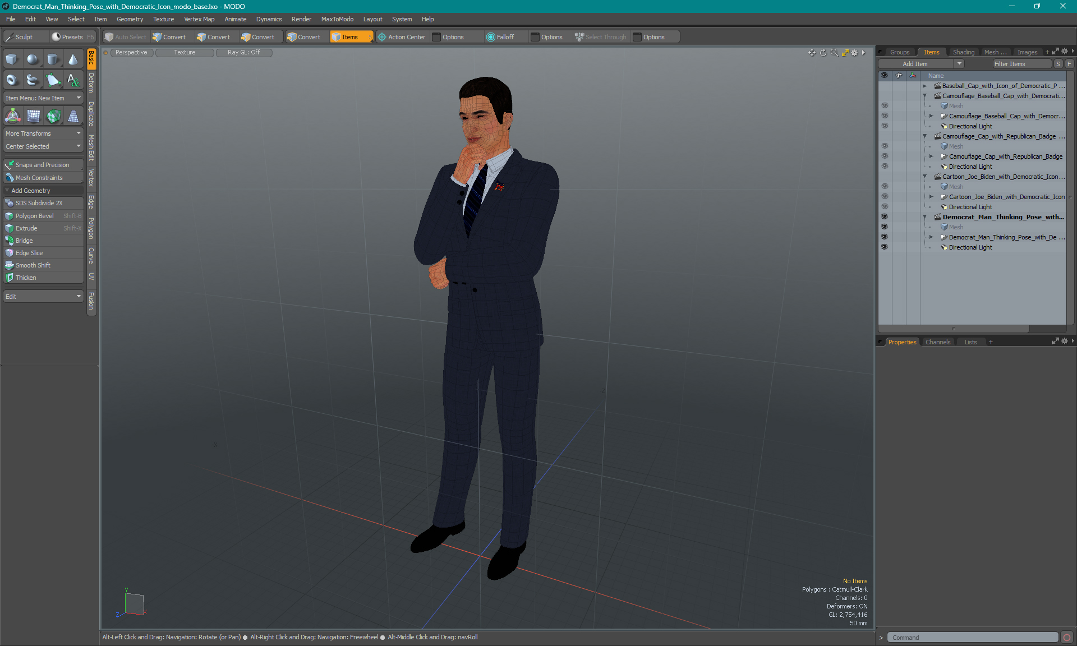Viewport: 1077px width, 646px height.
Task: Click the Sculpt button
Action: [25, 37]
